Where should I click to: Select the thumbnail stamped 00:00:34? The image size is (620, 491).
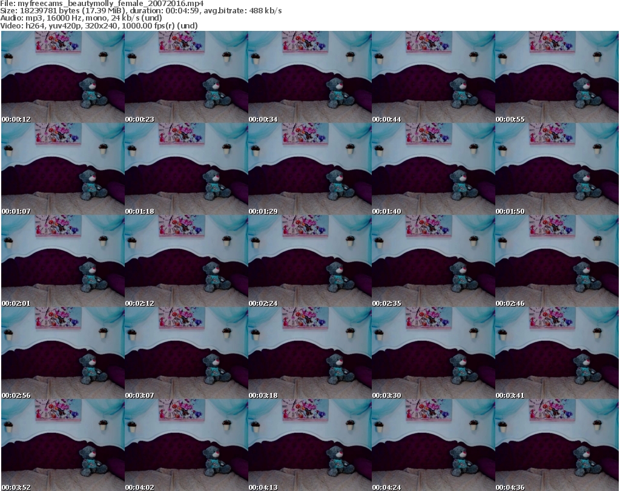pos(310,77)
